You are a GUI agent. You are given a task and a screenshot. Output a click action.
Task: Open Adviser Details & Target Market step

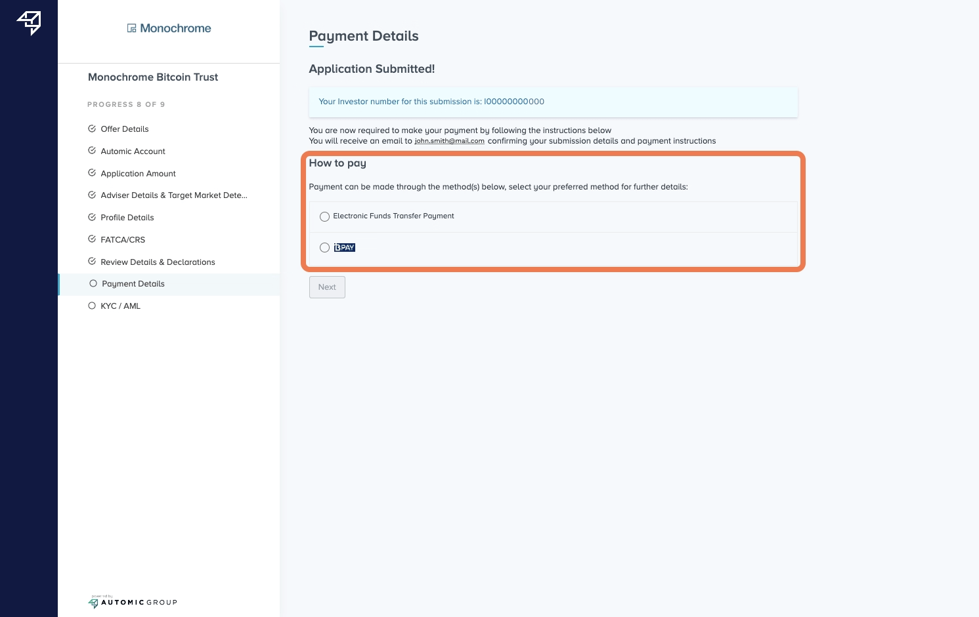(x=173, y=195)
